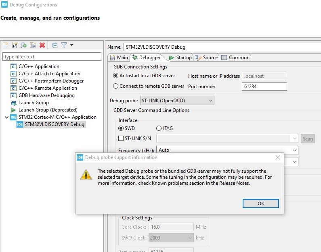Click the Core Clock 16.0 field

(x=171, y=227)
